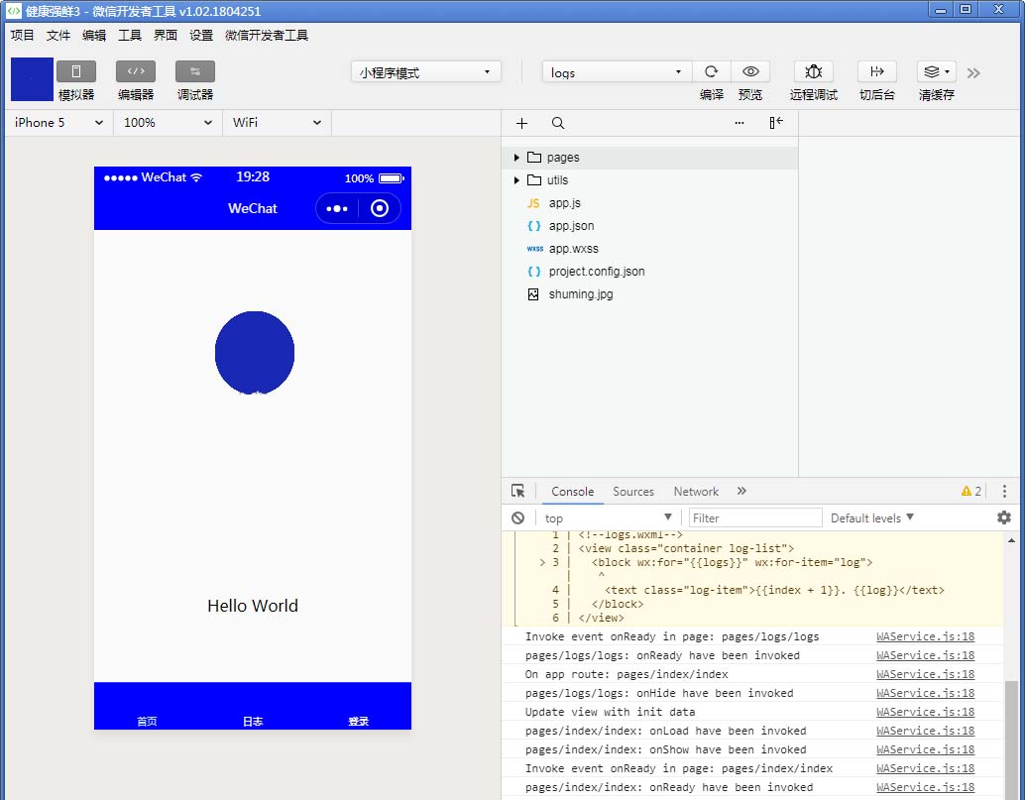The width and height of the screenshot is (1025, 800).
Task: Open the devtools vertical dots menu
Action: [x=1005, y=491]
